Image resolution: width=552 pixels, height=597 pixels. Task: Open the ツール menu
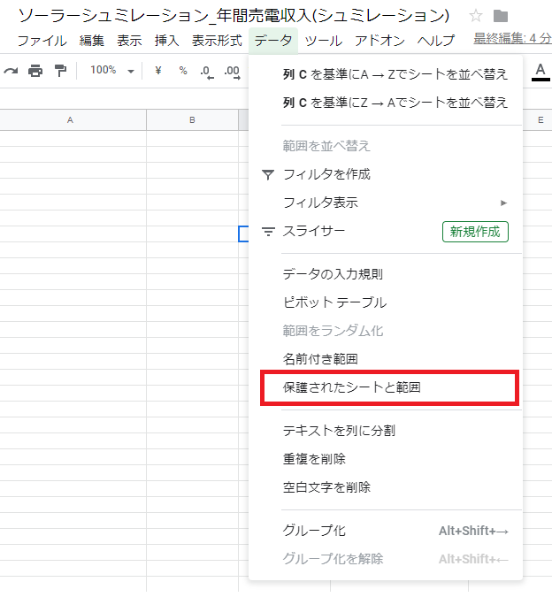[324, 41]
